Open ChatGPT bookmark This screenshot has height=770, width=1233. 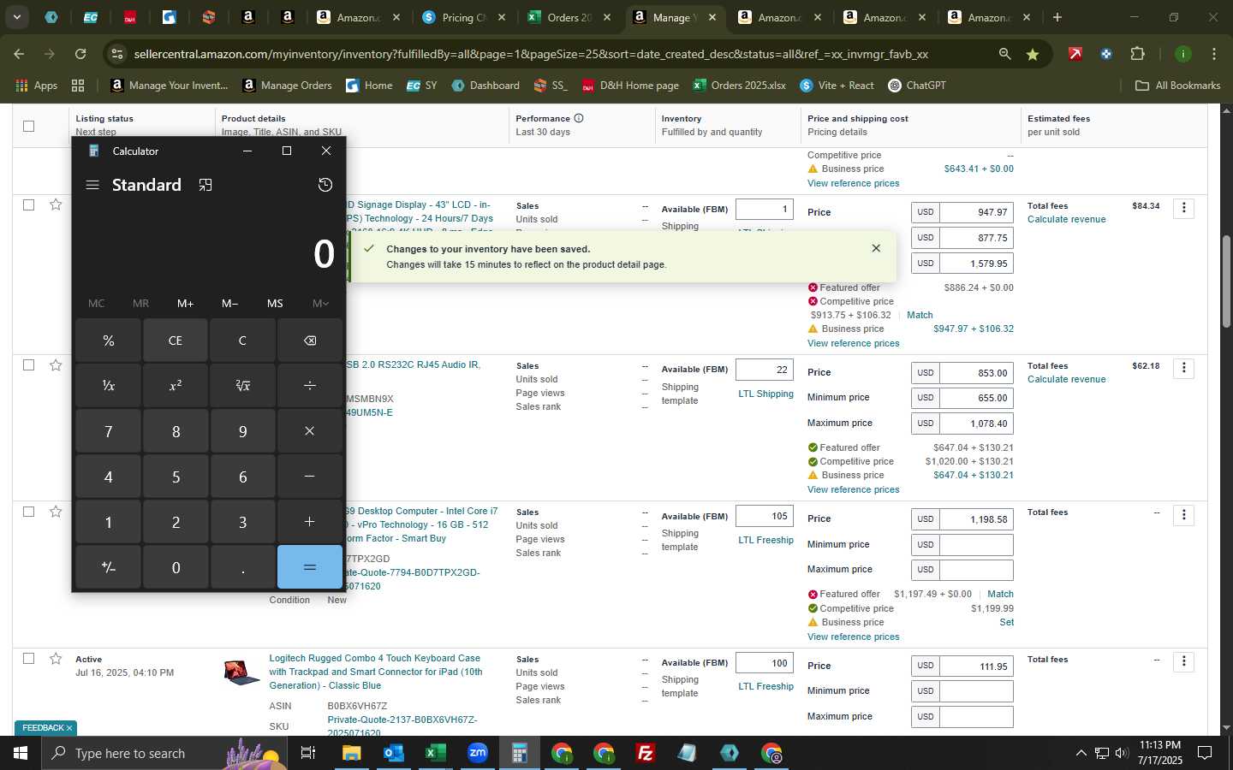coord(916,86)
